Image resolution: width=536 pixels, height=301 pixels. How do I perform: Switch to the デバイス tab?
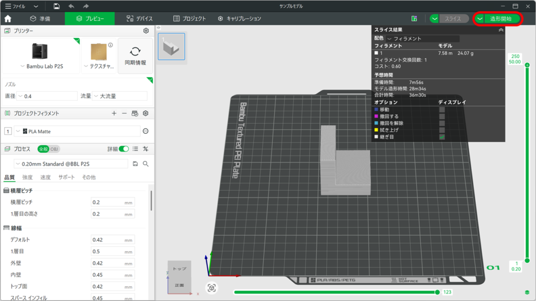[x=140, y=18]
